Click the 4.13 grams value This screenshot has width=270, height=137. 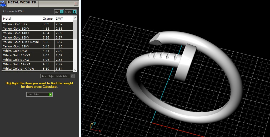[46, 29]
